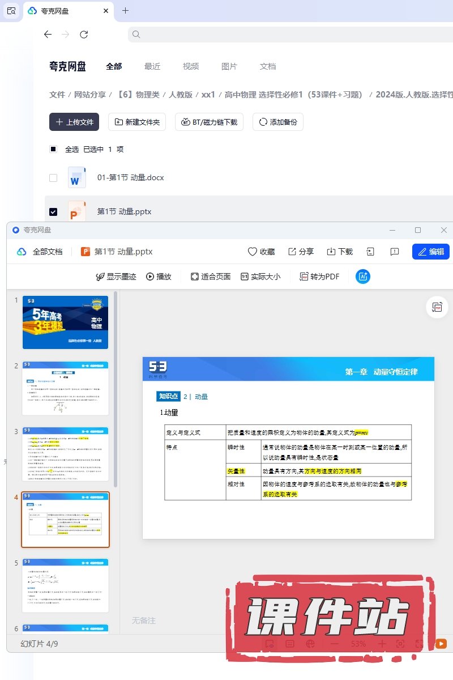
Task: Switch to the 文档 tab
Action: [x=268, y=66]
